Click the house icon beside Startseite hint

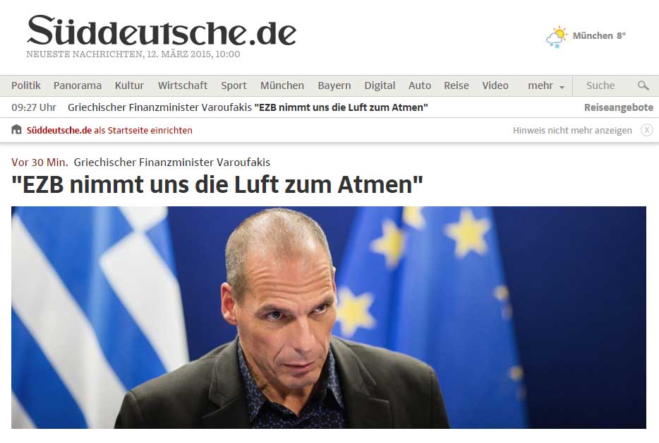[16, 129]
